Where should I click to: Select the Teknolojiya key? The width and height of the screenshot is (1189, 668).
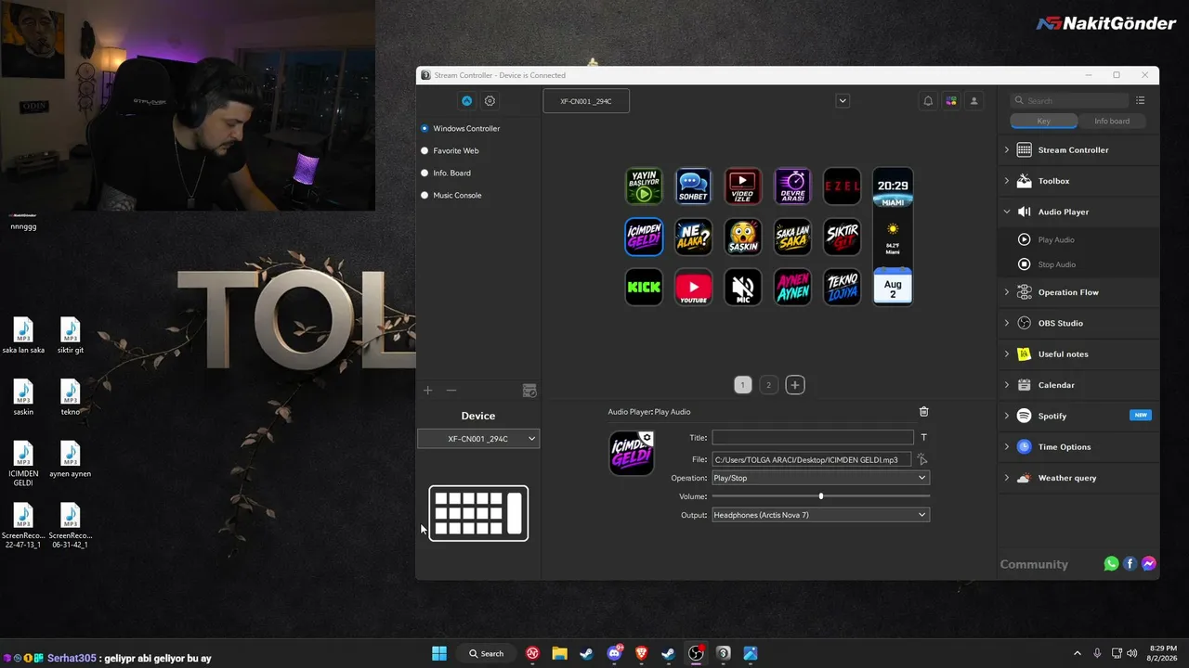[x=843, y=287]
